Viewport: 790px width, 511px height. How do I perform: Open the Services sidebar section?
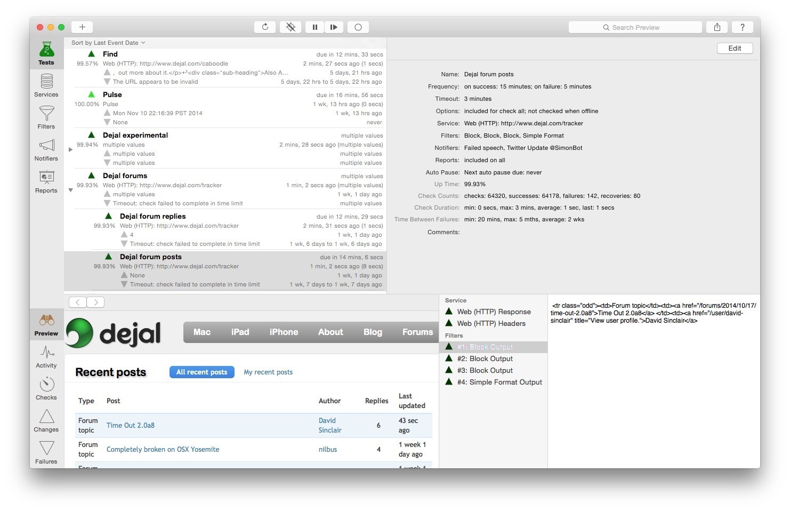coord(46,86)
